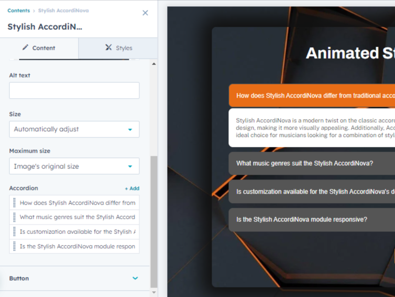The width and height of the screenshot is (395, 297).
Task: Open the Size dropdown
Action: pos(74,129)
